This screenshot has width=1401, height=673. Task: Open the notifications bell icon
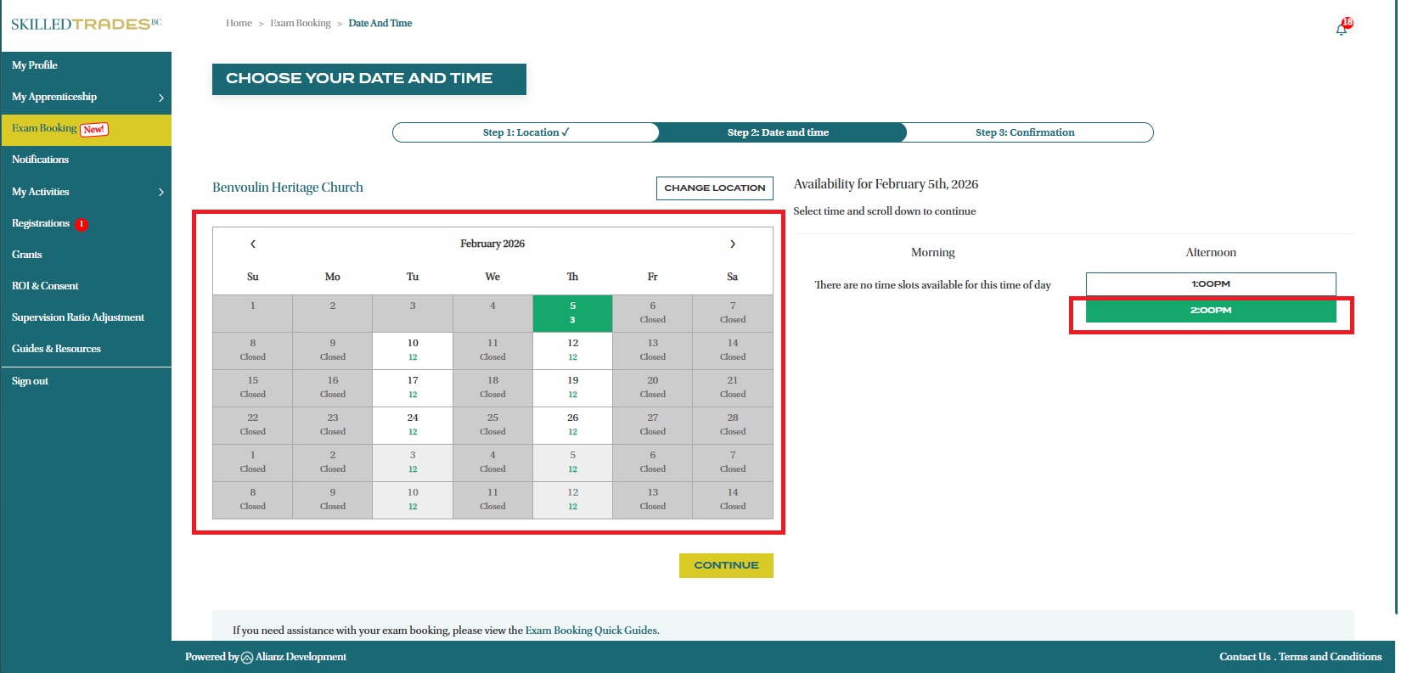[x=1342, y=29]
